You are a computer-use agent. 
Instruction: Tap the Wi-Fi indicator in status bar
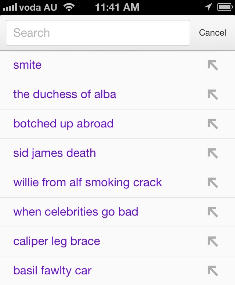point(69,7)
